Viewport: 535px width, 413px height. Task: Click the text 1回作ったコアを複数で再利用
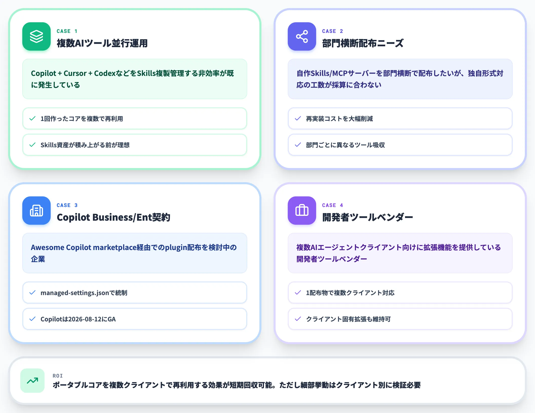tap(82, 119)
